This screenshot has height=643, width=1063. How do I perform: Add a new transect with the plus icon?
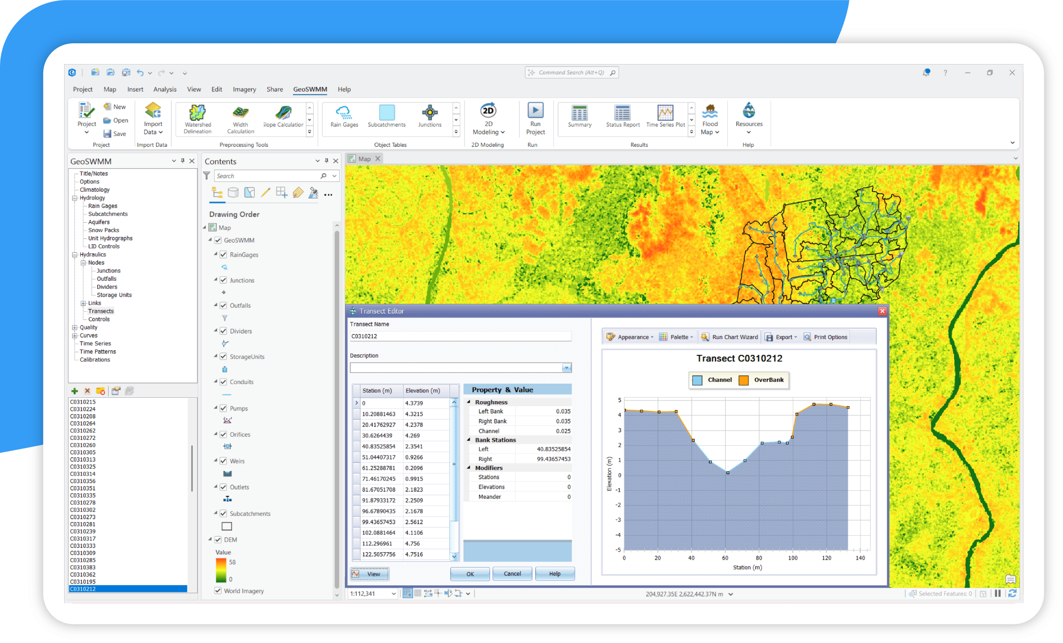pos(74,391)
